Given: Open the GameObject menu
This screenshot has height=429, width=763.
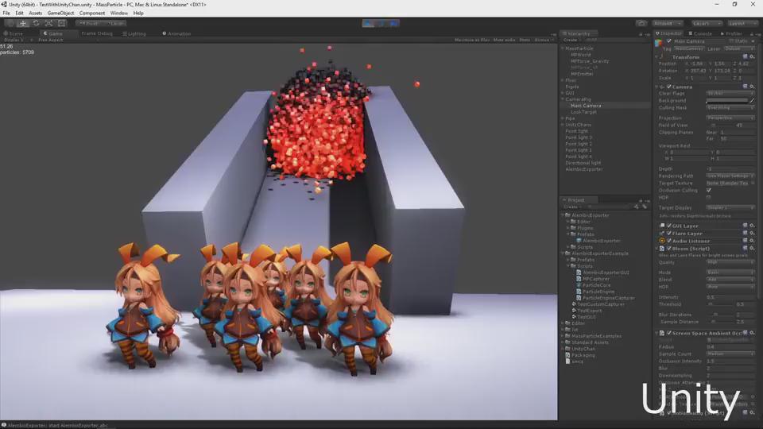Looking at the screenshot, I should tap(61, 14).
